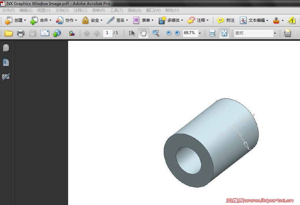The height and width of the screenshot is (205, 300).
Task: Expand the 表单 toolbar dropdown
Action: pyautogui.click(x=152, y=20)
